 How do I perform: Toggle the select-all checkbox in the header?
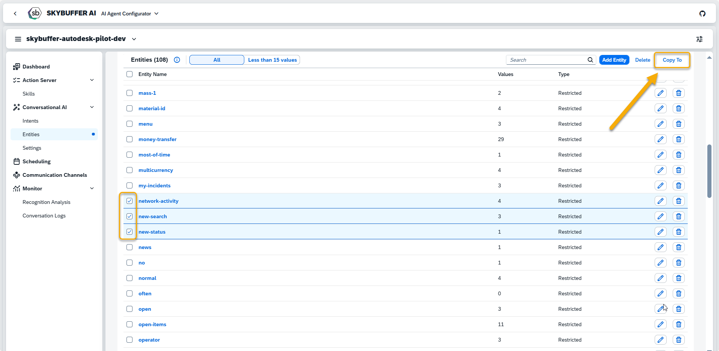pos(129,74)
